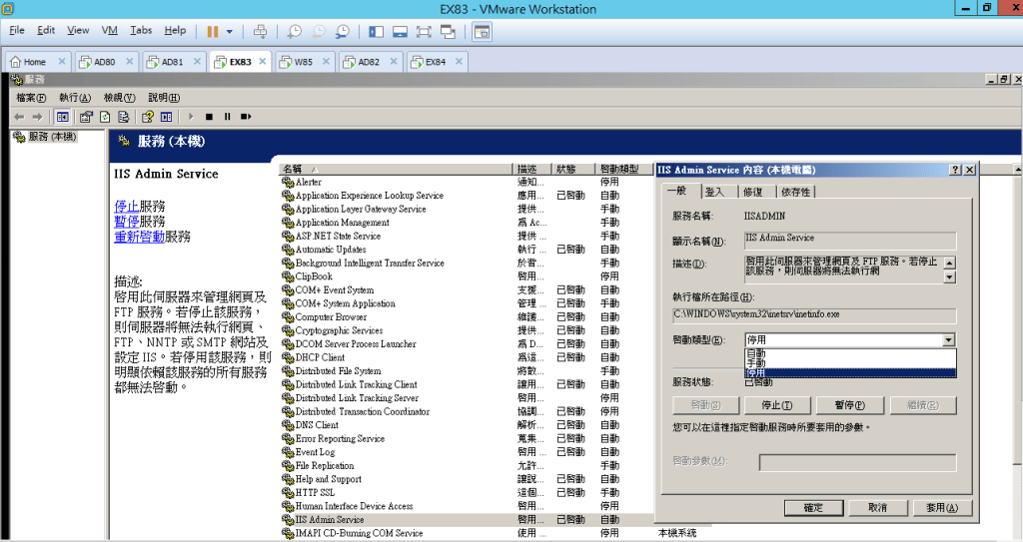Expand the VMware power dropdown arrow
The width and height of the screenshot is (1023, 542).
click(x=230, y=31)
